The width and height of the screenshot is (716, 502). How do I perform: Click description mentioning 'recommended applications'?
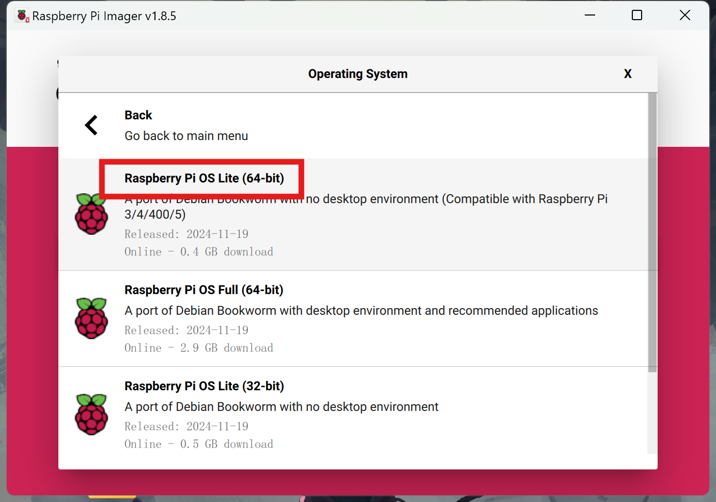[x=361, y=311]
